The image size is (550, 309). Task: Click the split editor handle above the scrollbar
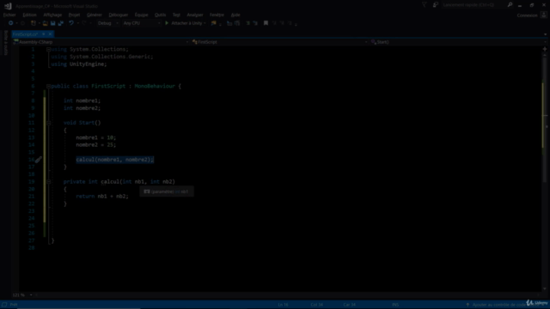(x=545, y=49)
